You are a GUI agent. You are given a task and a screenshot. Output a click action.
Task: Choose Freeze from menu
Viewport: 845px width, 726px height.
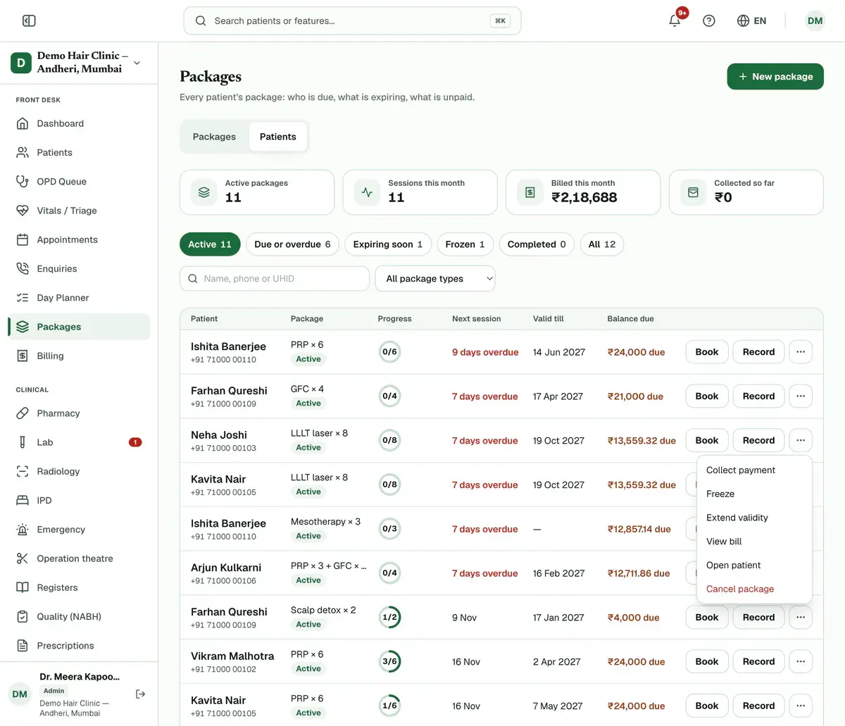pos(754,494)
